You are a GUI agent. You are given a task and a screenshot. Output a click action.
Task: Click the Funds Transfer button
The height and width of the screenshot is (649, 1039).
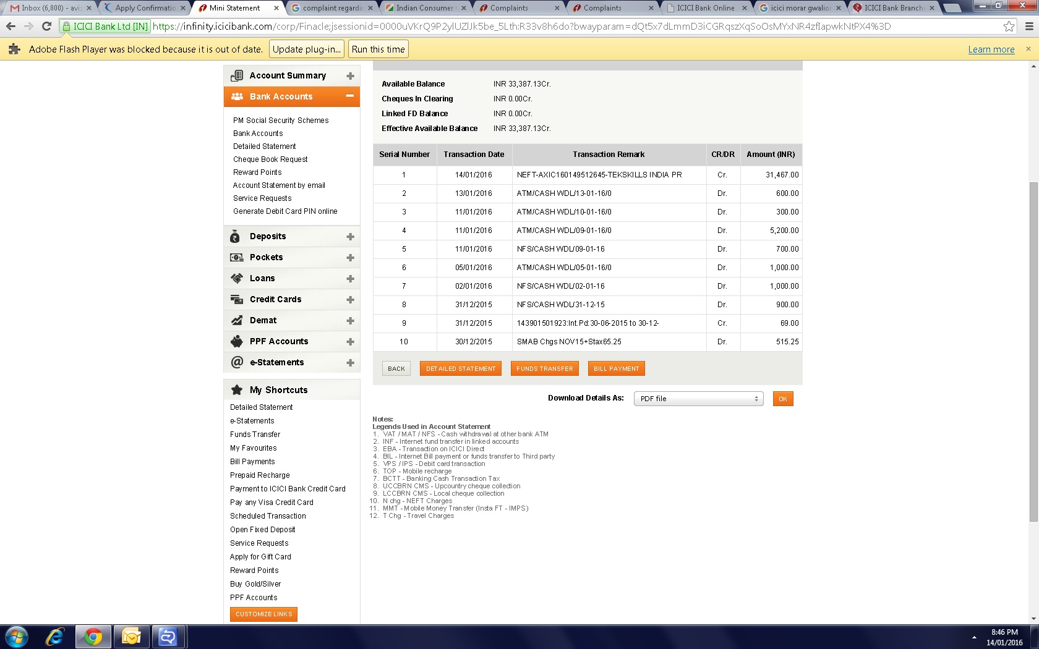(544, 369)
